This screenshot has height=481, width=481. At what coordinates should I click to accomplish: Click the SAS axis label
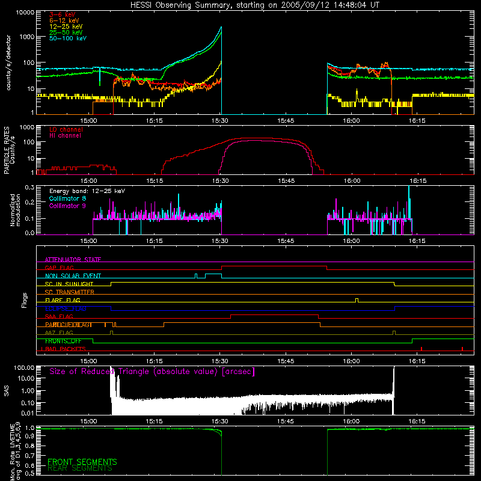7,391
